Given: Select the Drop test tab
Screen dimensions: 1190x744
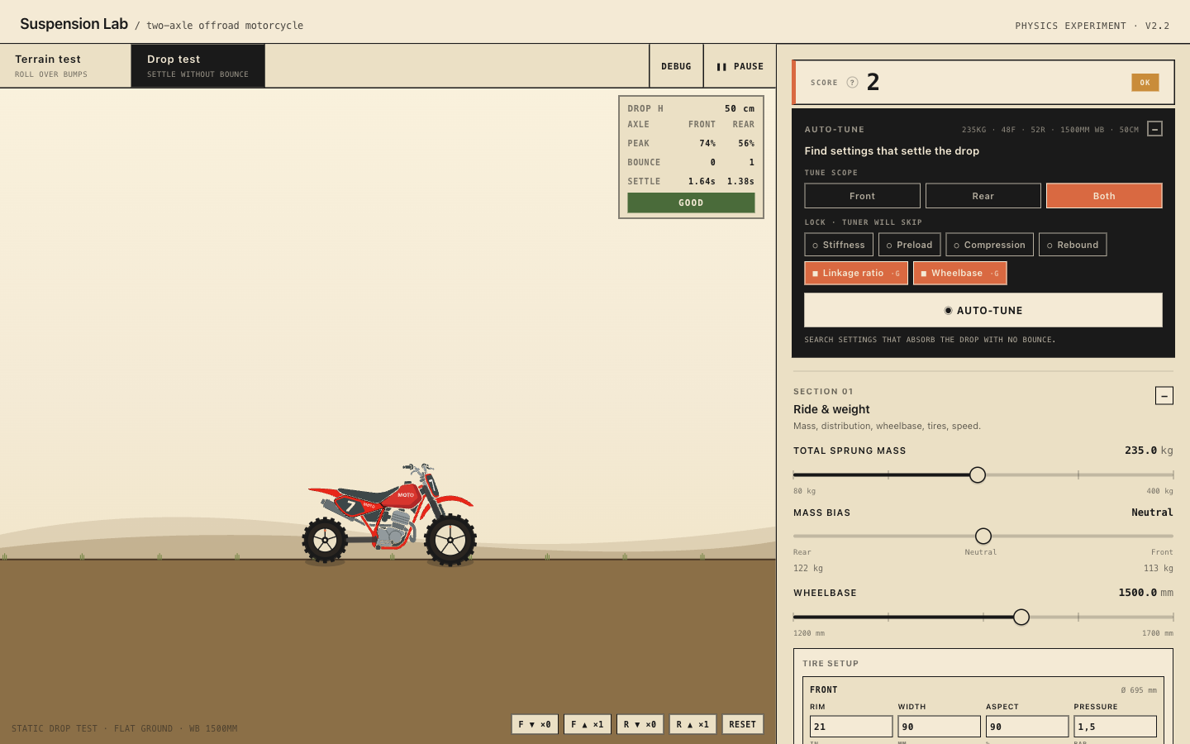Looking at the screenshot, I should click(x=198, y=66).
